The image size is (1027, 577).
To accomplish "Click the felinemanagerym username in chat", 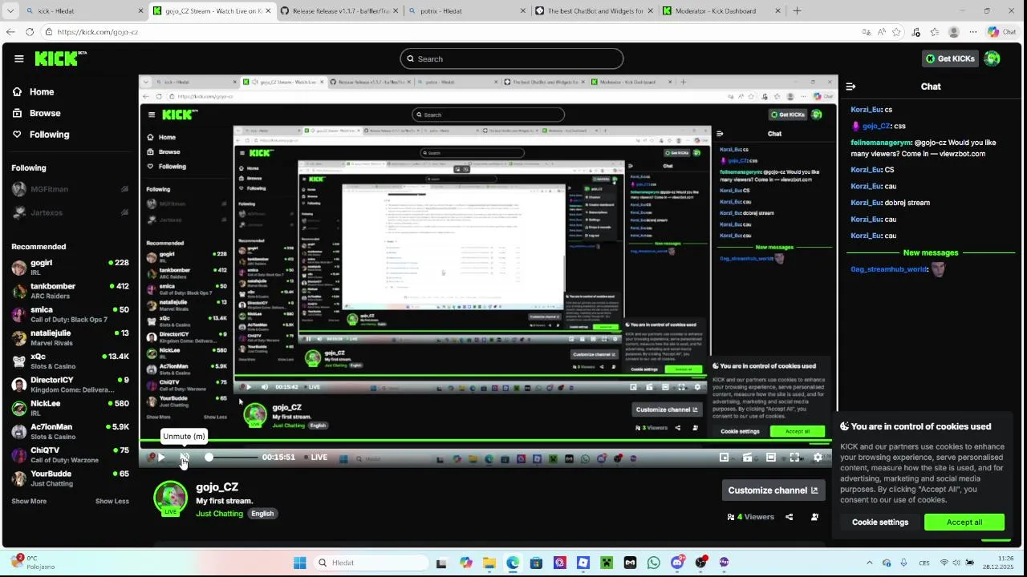I will (x=881, y=143).
